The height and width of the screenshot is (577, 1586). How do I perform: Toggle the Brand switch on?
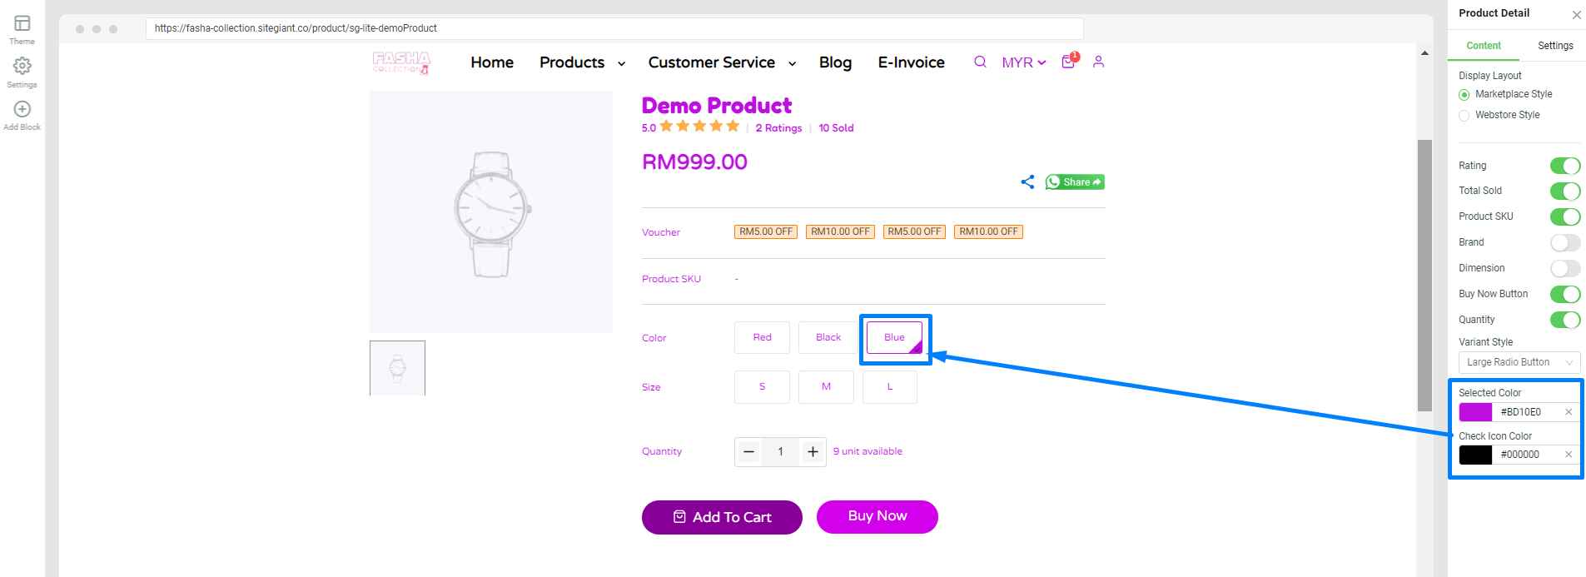click(x=1565, y=242)
